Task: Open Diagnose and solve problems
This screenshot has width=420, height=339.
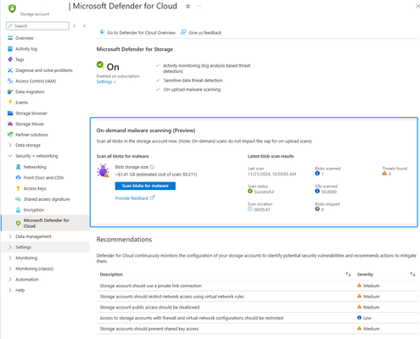Action: pyautogui.click(x=44, y=70)
